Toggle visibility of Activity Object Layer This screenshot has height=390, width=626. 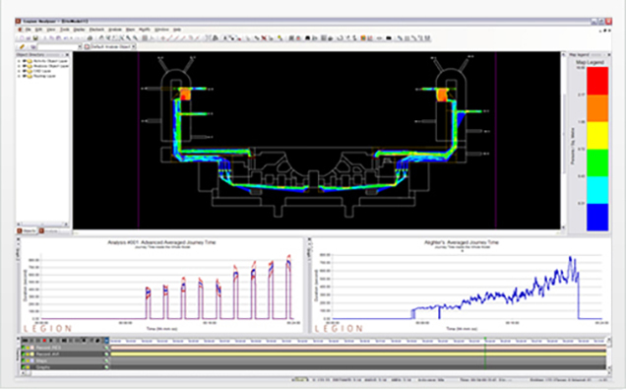click(x=25, y=61)
